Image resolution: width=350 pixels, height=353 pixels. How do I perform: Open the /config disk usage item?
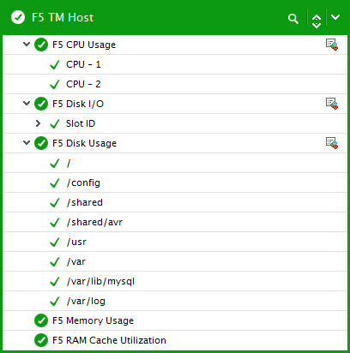click(x=83, y=182)
